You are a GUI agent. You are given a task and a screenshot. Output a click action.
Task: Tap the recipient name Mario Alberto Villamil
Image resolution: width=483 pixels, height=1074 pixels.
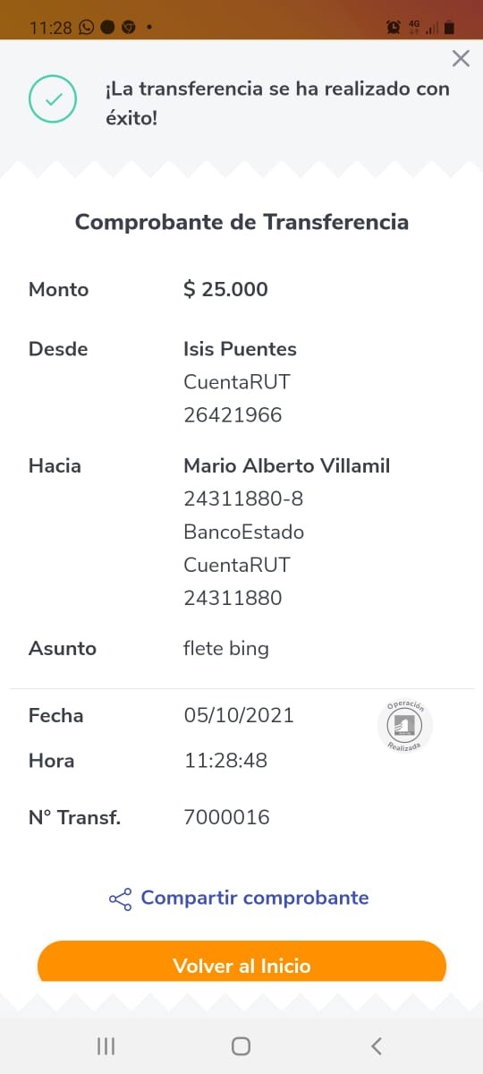click(286, 465)
